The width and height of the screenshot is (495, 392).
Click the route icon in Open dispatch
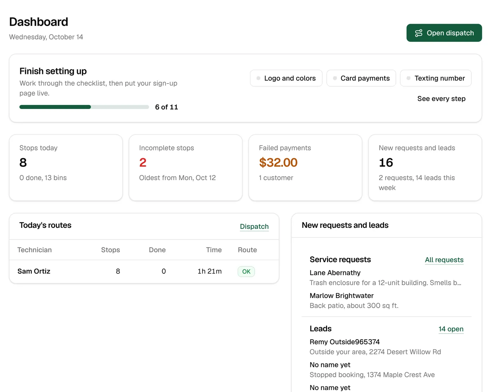point(419,33)
